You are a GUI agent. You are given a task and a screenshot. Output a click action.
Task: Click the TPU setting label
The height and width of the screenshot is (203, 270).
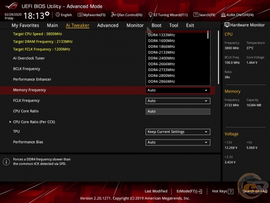(16, 132)
